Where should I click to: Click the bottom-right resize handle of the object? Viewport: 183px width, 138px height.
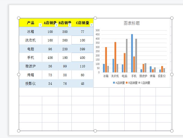[x=172, y=131]
